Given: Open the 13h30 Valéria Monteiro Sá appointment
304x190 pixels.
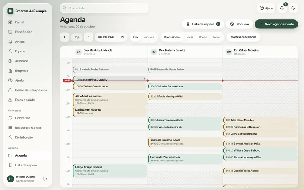Looking at the screenshot, I should pos(185,127).
